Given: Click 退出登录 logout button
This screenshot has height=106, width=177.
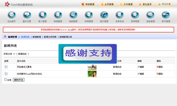Looking at the screenshot, I should click(145, 4).
